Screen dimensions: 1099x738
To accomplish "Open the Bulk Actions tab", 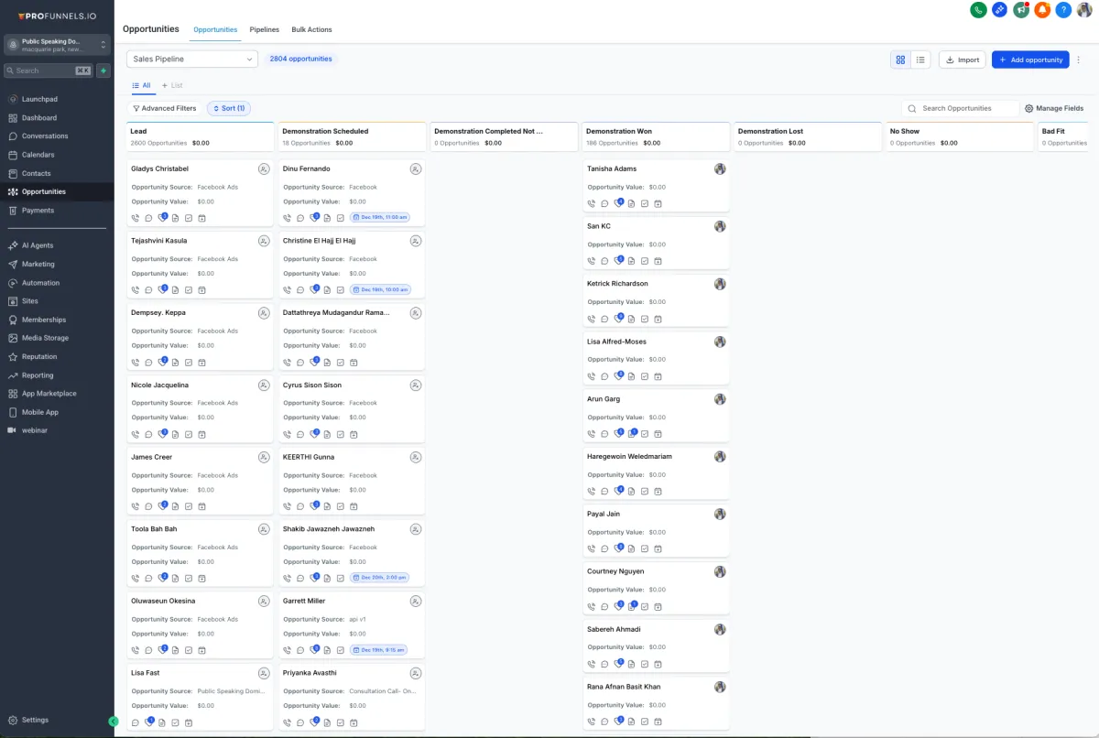I will 311,29.
